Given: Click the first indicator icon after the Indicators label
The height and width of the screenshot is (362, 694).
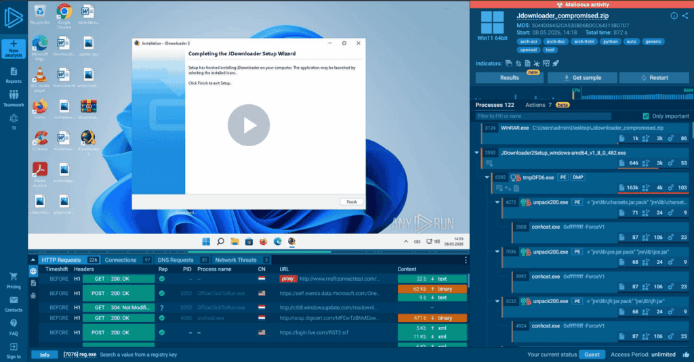Looking at the screenshot, I should 509,64.
